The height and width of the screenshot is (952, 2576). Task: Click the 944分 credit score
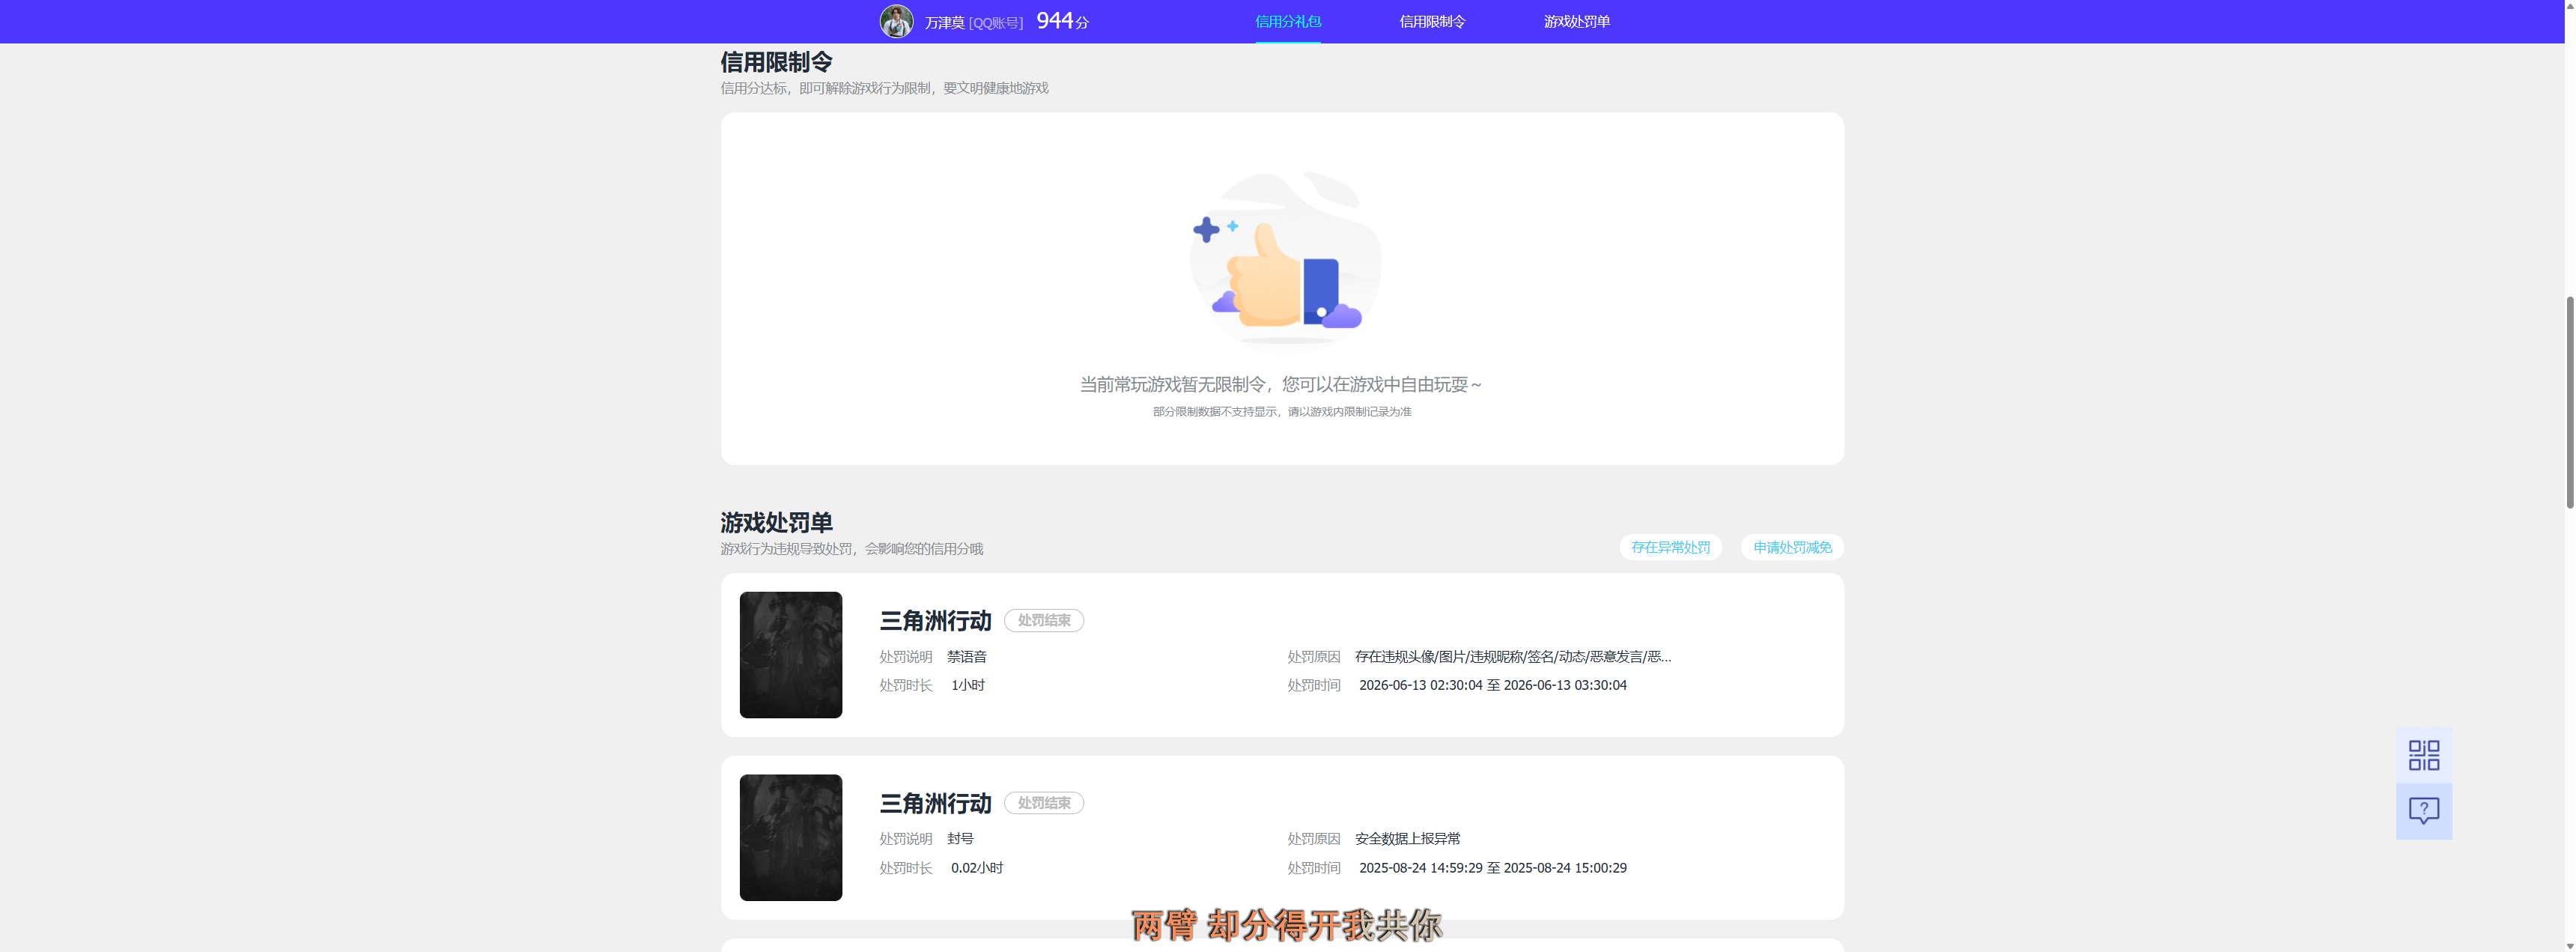(1062, 21)
